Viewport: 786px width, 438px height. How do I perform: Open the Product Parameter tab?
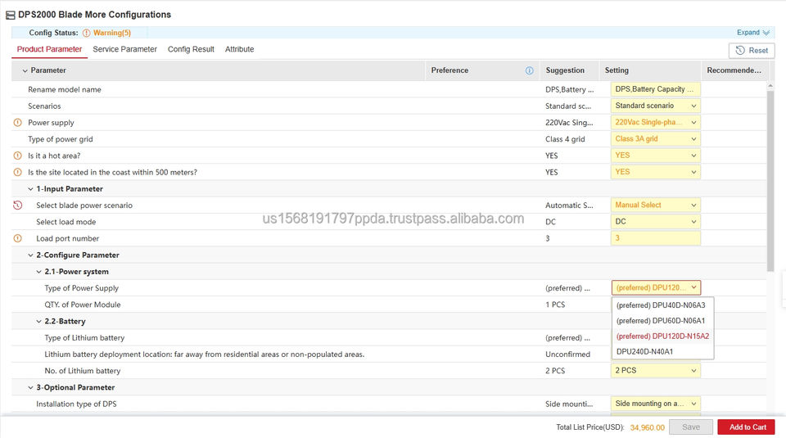point(49,49)
